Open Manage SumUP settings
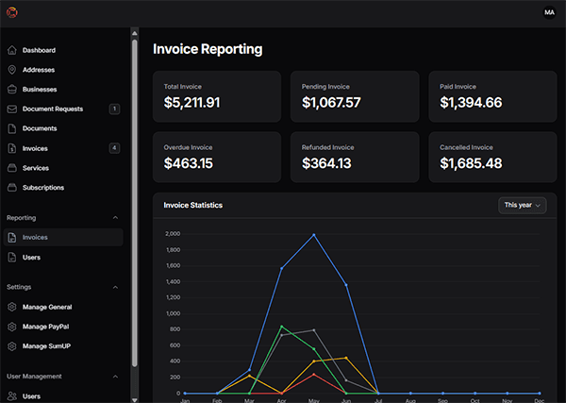 [48, 346]
